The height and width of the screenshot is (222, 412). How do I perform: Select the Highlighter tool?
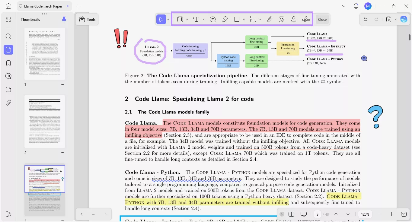[225, 19]
